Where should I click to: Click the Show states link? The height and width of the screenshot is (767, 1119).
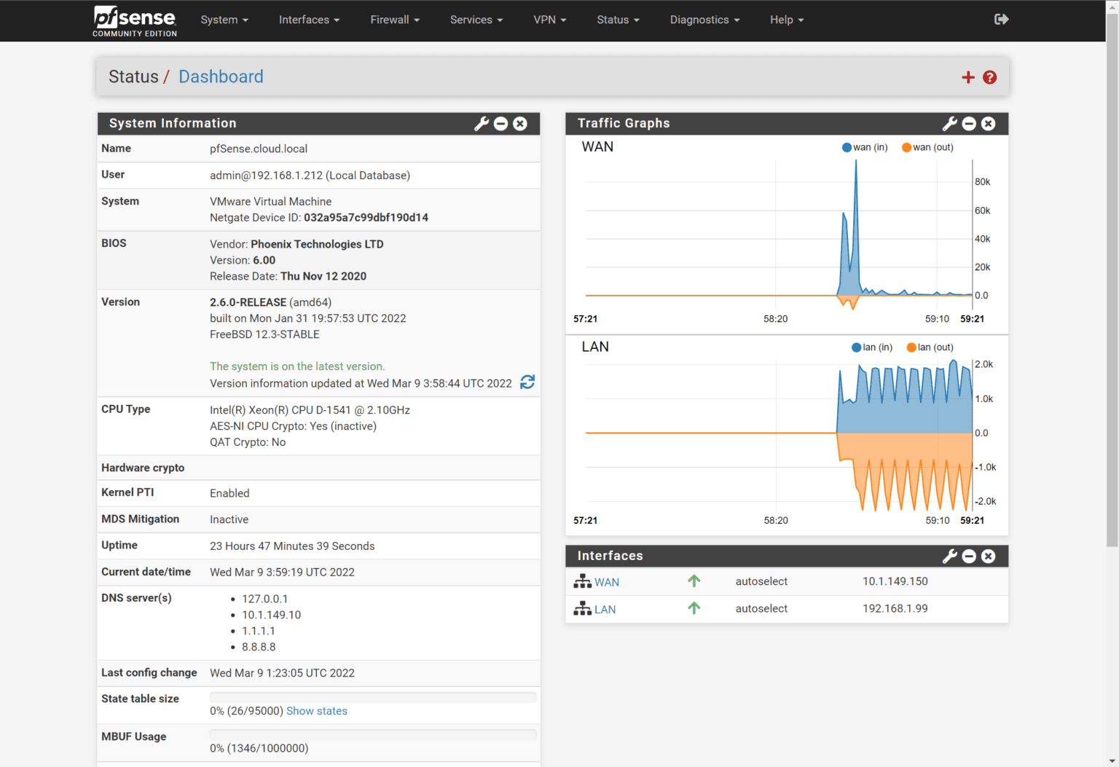(317, 711)
